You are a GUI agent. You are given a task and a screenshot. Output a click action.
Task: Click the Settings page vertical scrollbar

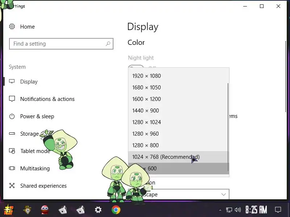click(x=286, y=76)
